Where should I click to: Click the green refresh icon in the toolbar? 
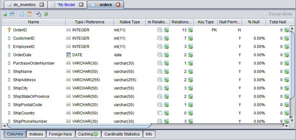(x=46, y=14)
